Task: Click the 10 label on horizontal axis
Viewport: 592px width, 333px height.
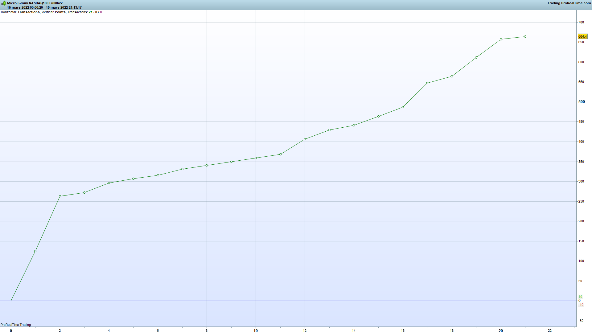Action: point(256,331)
